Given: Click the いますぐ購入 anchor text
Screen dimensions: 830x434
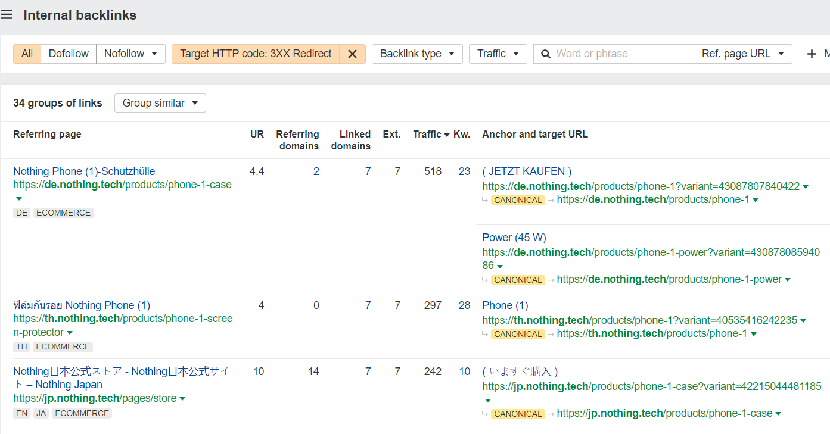Looking at the screenshot, I should [x=520, y=371].
